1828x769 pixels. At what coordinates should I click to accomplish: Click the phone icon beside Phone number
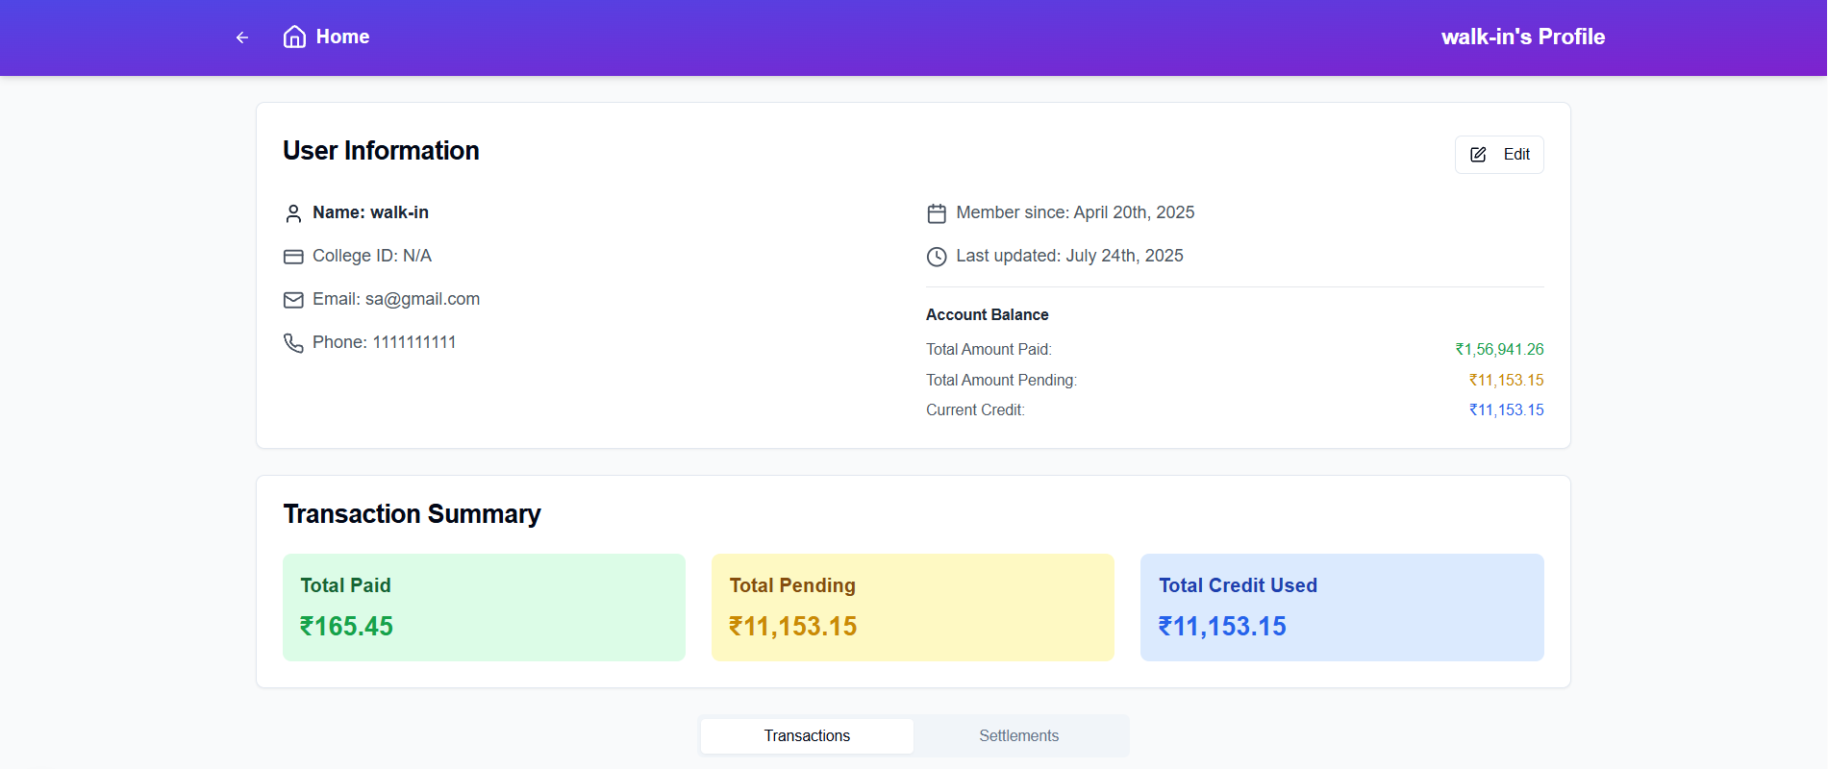click(293, 343)
